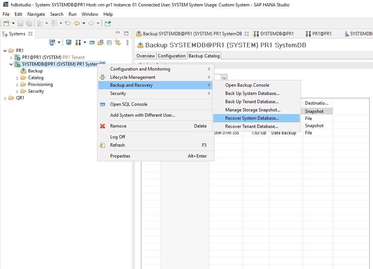The width and height of the screenshot is (373, 269).
Task: Select Open SQL Console in context menu
Action: (129, 104)
